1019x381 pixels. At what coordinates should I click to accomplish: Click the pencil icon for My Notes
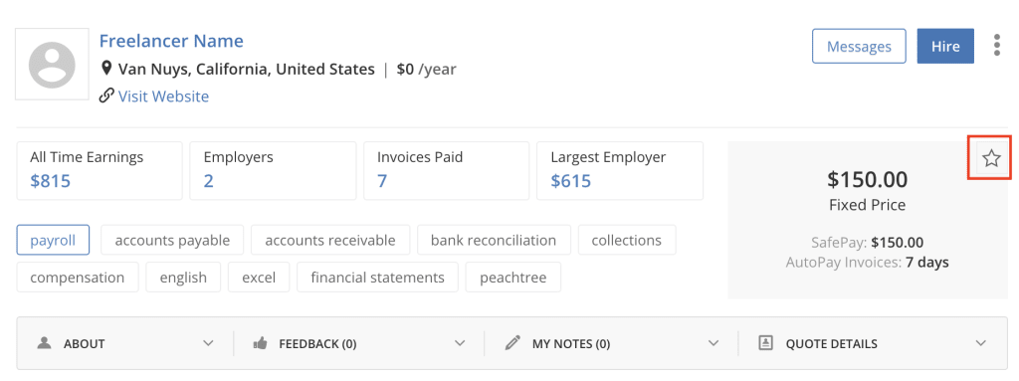click(512, 343)
